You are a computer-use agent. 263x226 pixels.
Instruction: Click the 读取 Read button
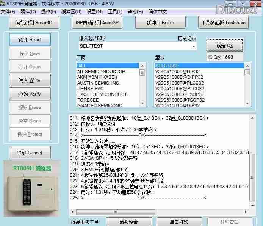click(x=30, y=40)
